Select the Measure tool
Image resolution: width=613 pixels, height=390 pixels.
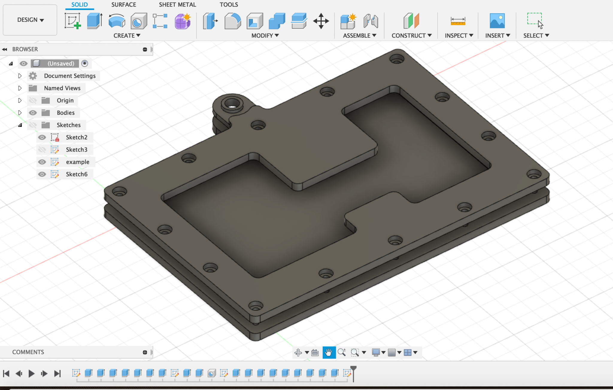click(x=458, y=21)
